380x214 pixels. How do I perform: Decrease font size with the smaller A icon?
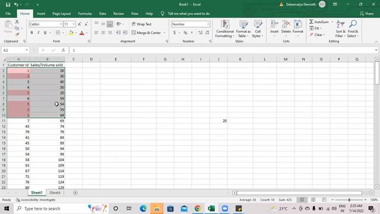(86, 24)
